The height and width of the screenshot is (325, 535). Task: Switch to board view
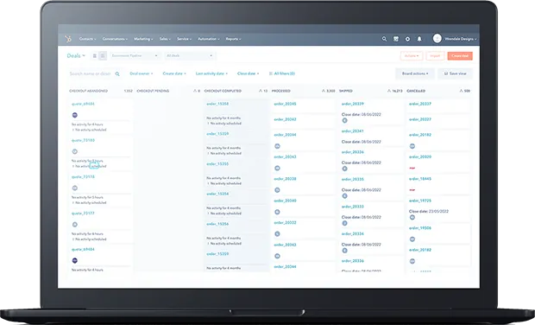click(x=103, y=55)
